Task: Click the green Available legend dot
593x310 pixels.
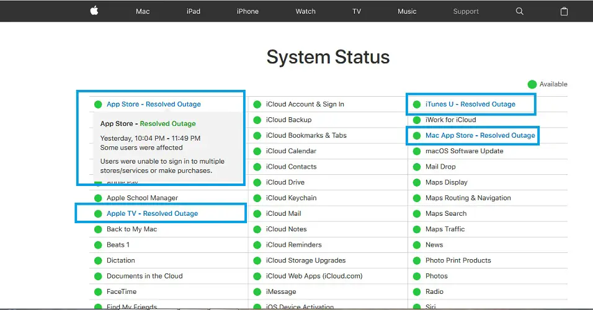Action: coord(532,84)
